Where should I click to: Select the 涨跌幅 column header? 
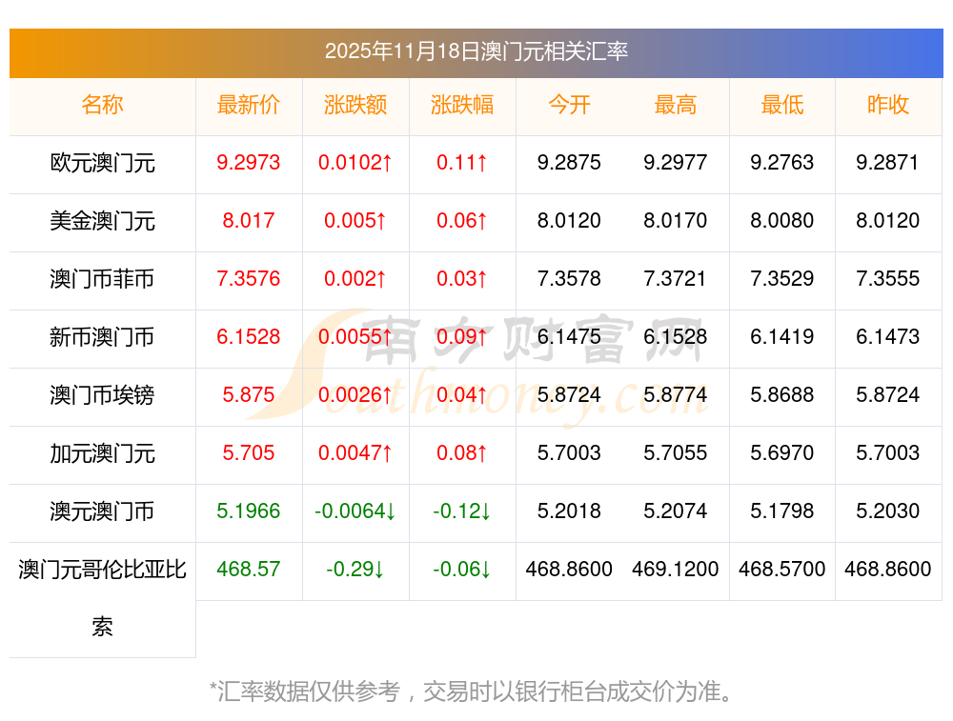tap(462, 105)
